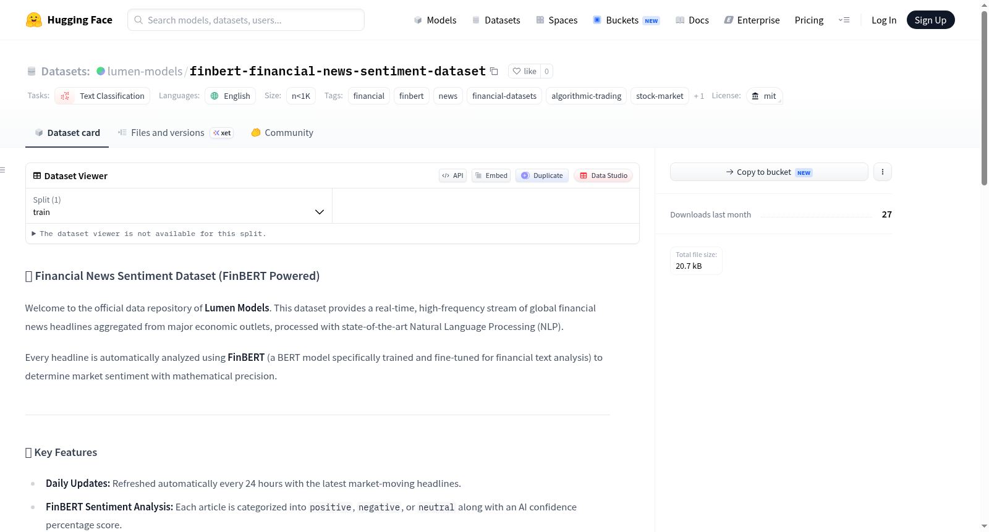Expand the +1 more tags indicator

[699, 96]
